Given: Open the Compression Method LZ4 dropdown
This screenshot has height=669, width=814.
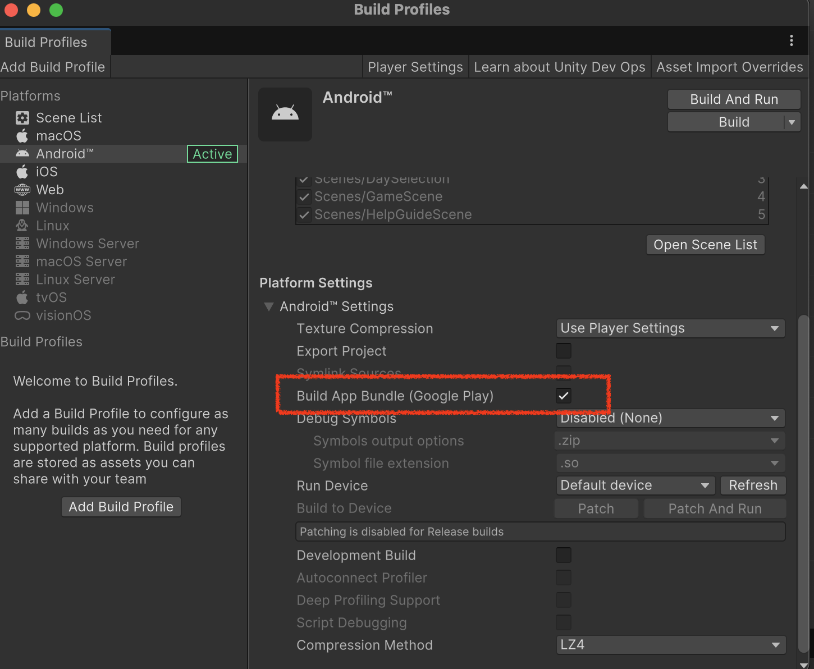Looking at the screenshot, I should coord(670,645).
